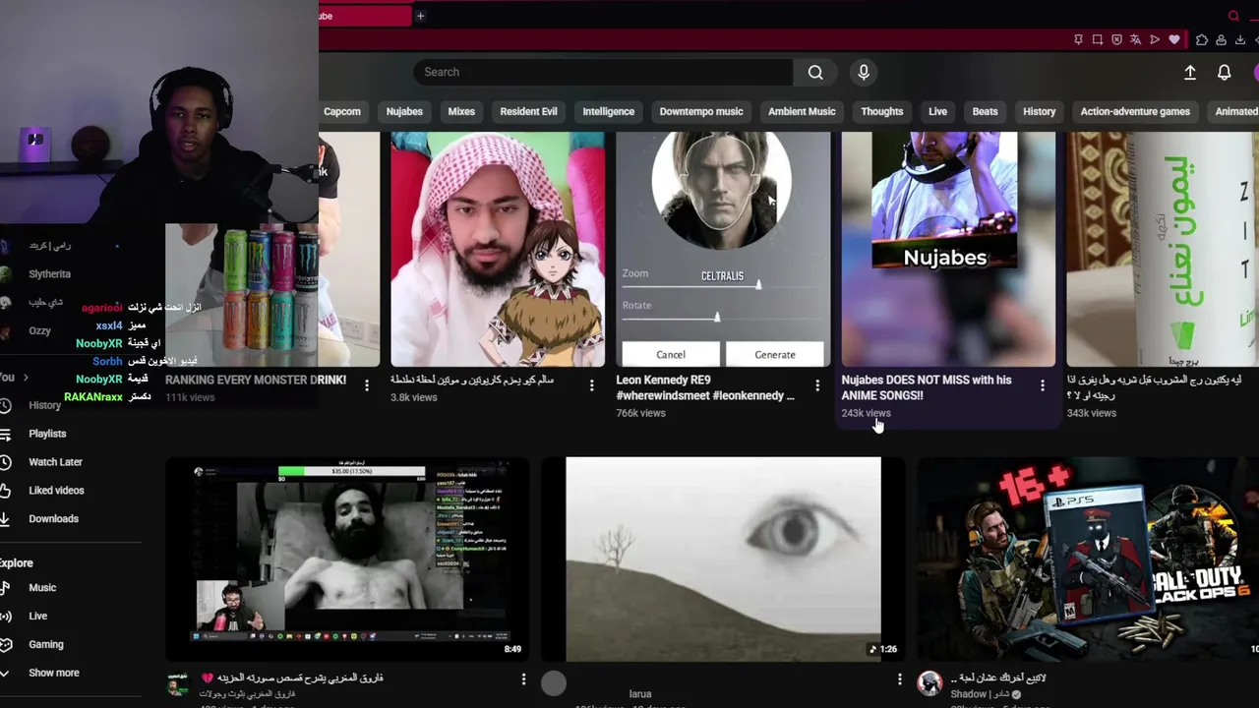This screenshot has width=1259, height=708.
Task: Click the send arrow icon in address bar
Action: pyautogui.click(x=1155, y=40)
